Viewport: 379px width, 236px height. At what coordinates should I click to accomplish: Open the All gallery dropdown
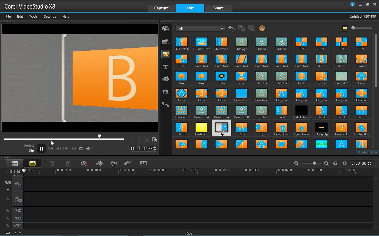pos(200,28)
